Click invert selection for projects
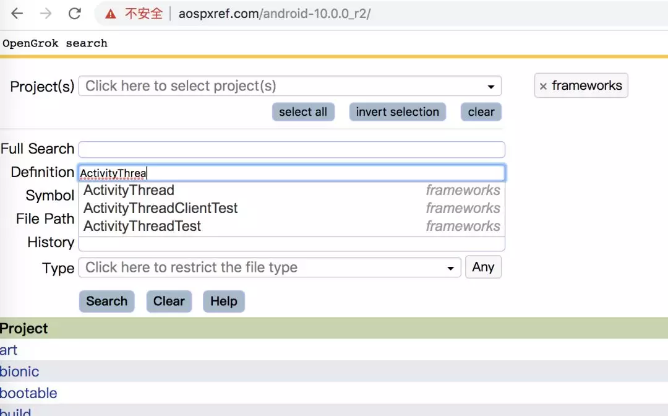The image size is (668, 416). [397, 112]
